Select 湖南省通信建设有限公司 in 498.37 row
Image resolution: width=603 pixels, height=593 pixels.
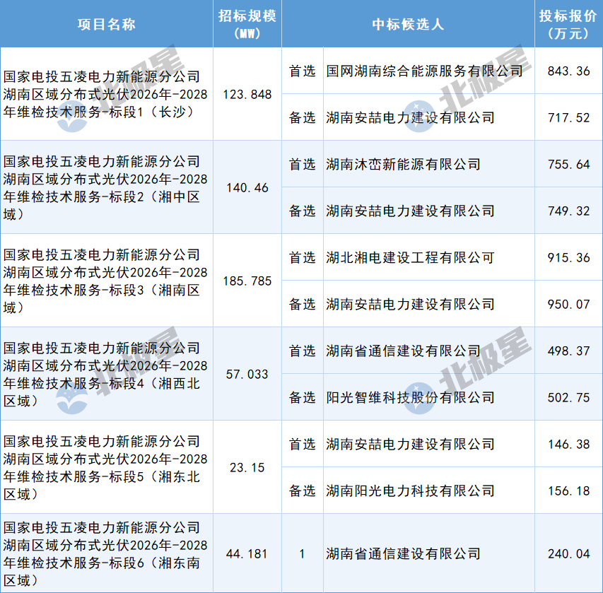click(x=429, y=351)
